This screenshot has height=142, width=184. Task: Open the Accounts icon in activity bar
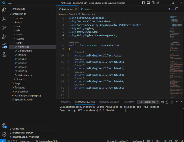pyautogui.click(x=4, y=126)
